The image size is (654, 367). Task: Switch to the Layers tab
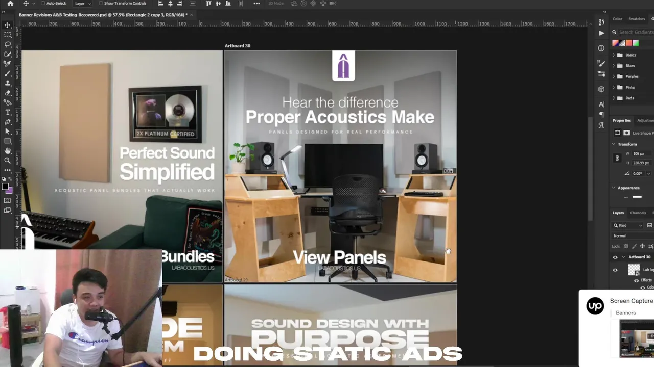(x=618, y=213)
